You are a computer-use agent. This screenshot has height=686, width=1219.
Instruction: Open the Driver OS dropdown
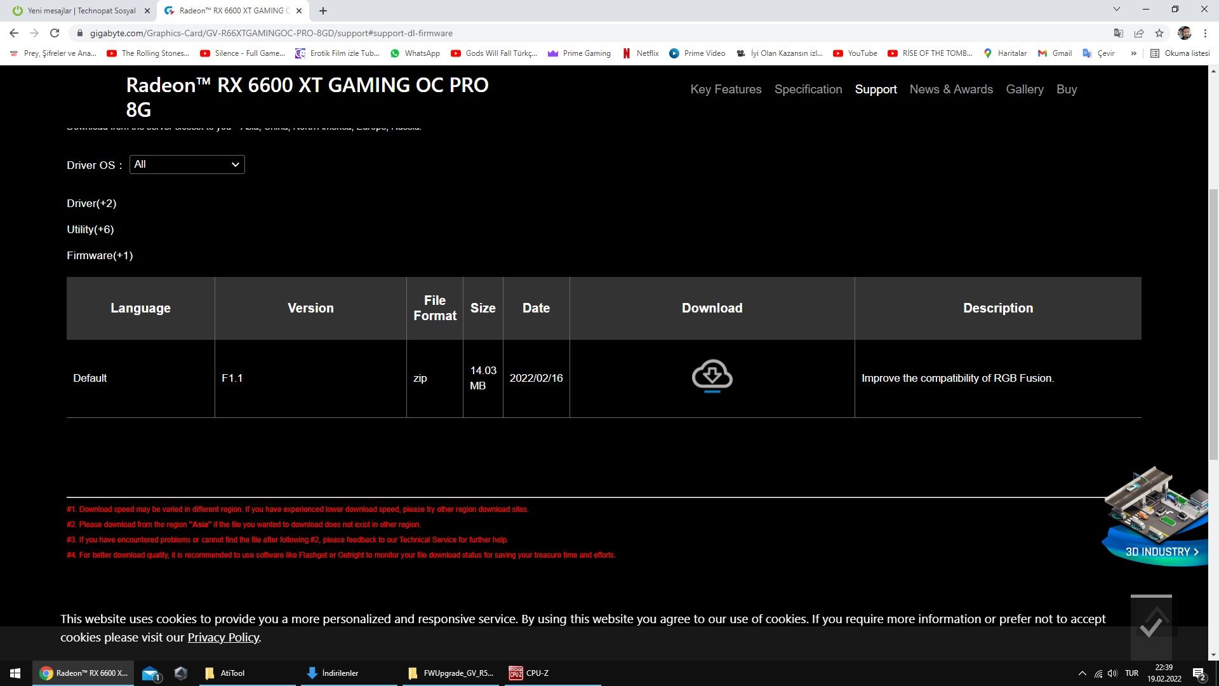pyautogui.click(x=187, y=165)
